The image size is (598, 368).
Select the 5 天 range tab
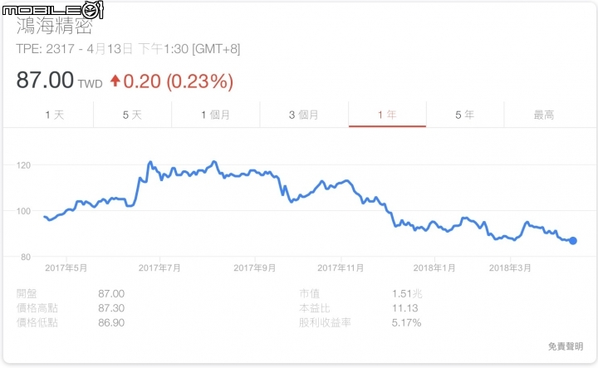[x=132, y=115]
